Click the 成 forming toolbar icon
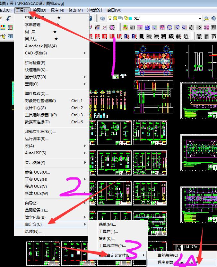 point(171,36)
